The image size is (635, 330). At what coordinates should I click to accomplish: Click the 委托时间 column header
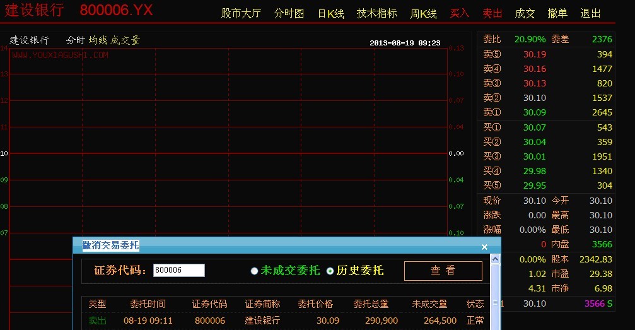point(148,304)
